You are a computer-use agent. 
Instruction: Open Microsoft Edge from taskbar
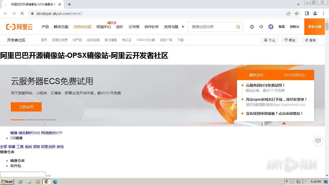(55, 182)
